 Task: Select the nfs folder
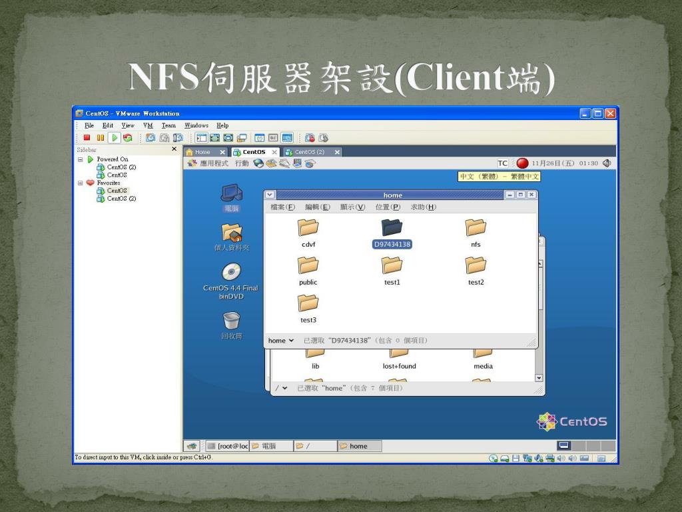point(476,233)
